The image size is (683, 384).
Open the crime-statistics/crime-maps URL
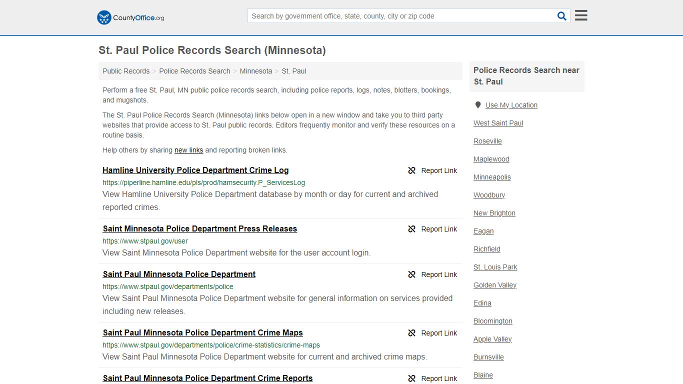(211, 345)
